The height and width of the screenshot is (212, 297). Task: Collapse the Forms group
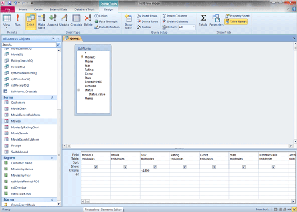(52, 97)
